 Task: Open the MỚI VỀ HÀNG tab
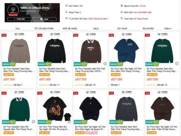[70, 29]
